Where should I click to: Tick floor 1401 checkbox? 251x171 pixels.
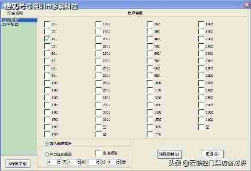47,112
